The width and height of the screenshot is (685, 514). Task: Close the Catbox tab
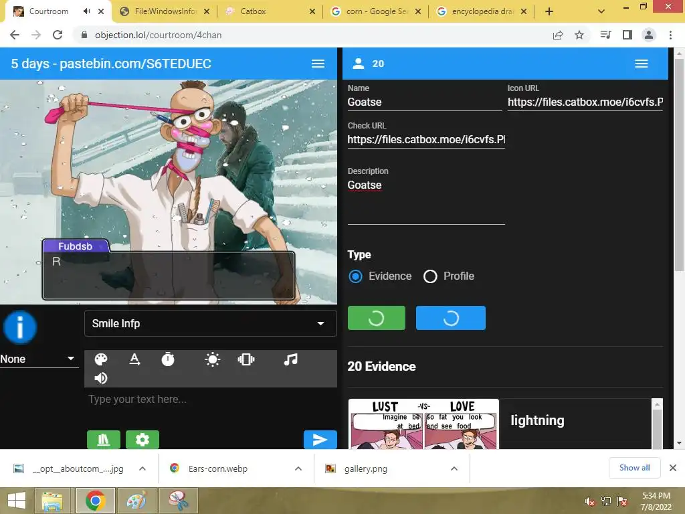pos(312,11)
